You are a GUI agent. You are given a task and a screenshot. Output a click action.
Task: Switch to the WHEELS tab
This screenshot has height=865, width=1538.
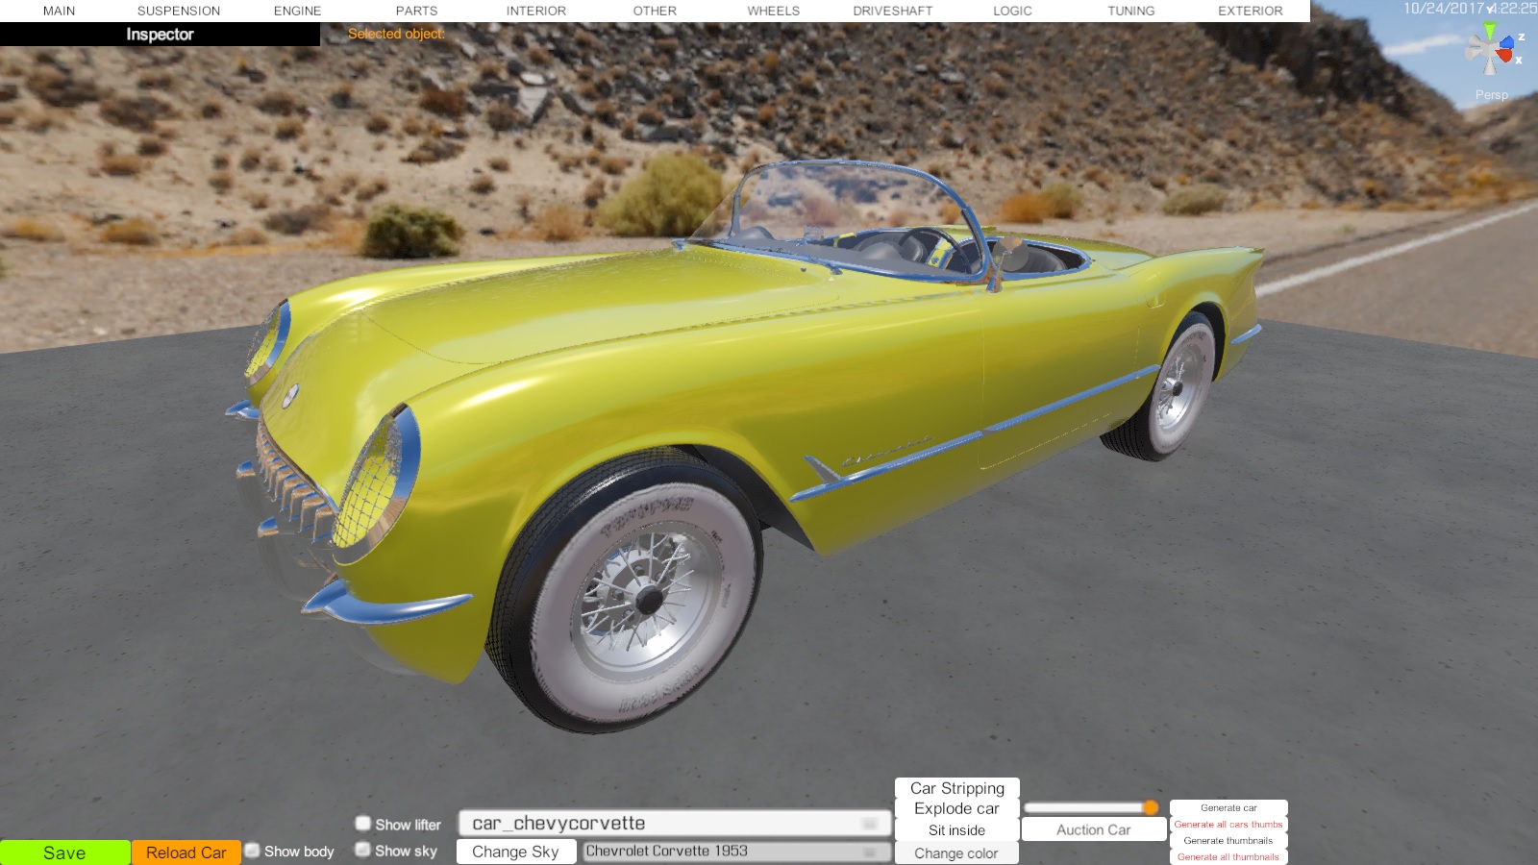(773, 11)
